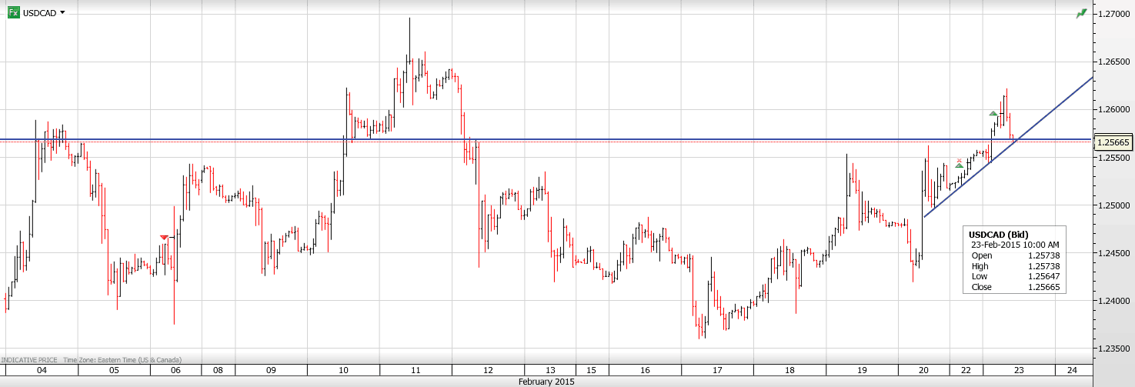Click the green up-triangle marker near latest high

993,114
